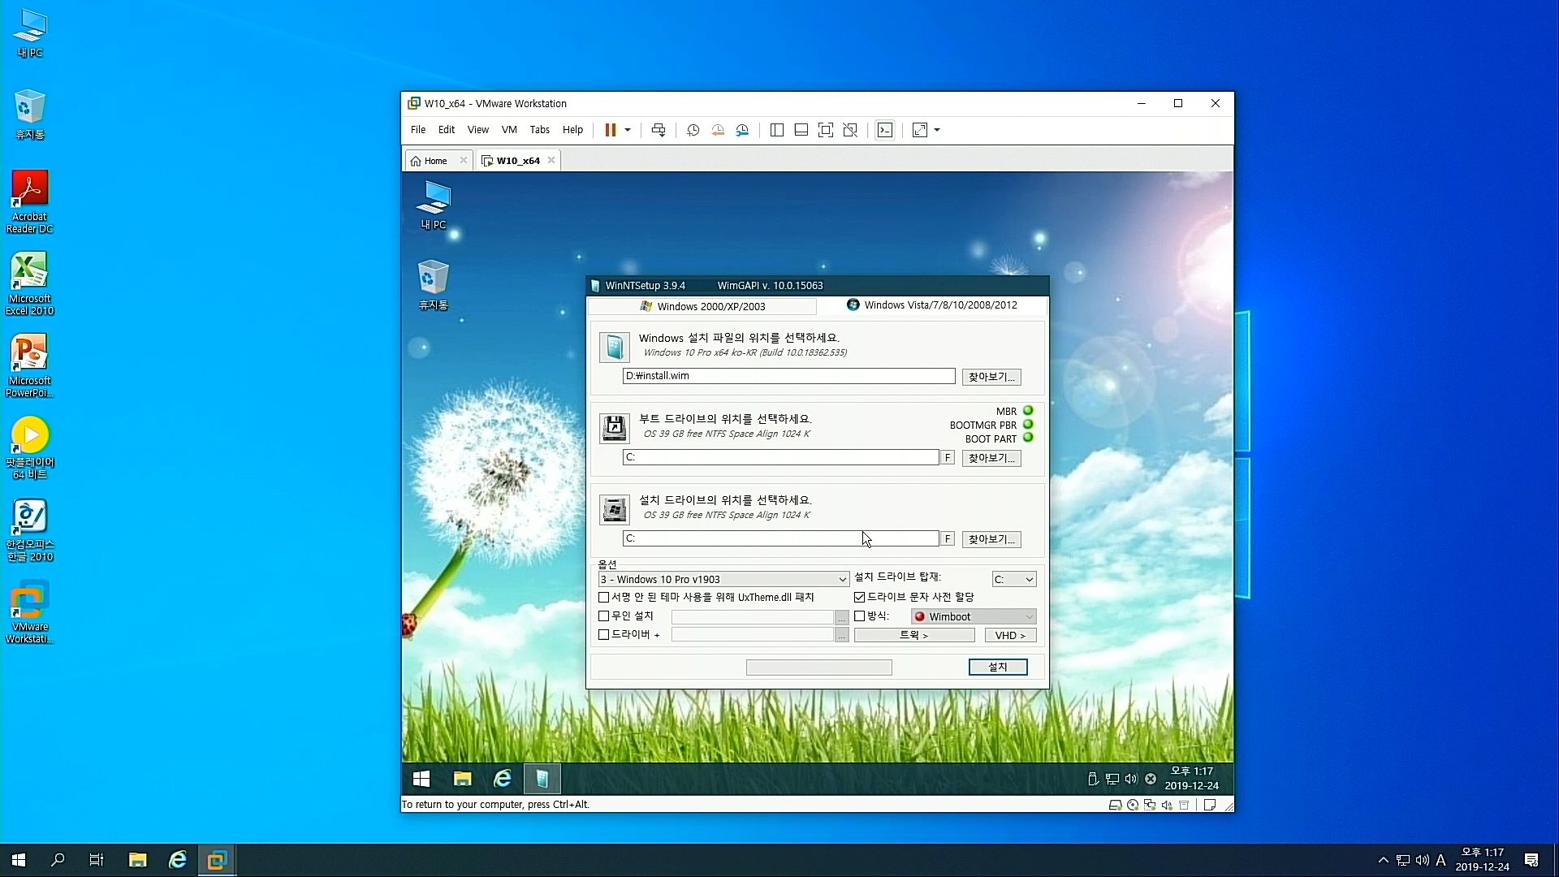This screenshot has height=877, width=1559.
Task: Expand the stretch display dropdown arrow
Action: pyautogui.click(x=937, y=130)
